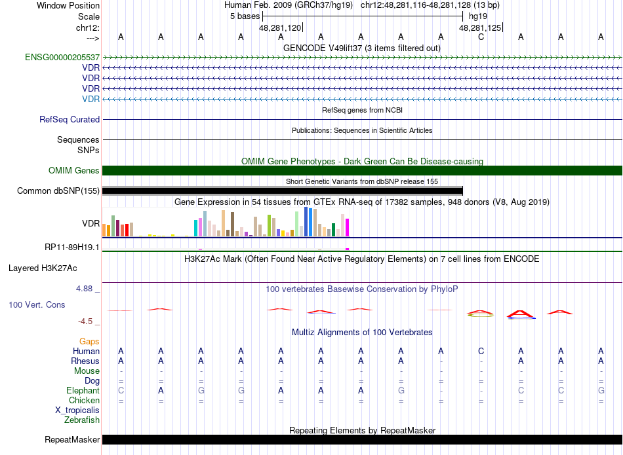Click the Human species label
The image size is (623, 455).
86,352
